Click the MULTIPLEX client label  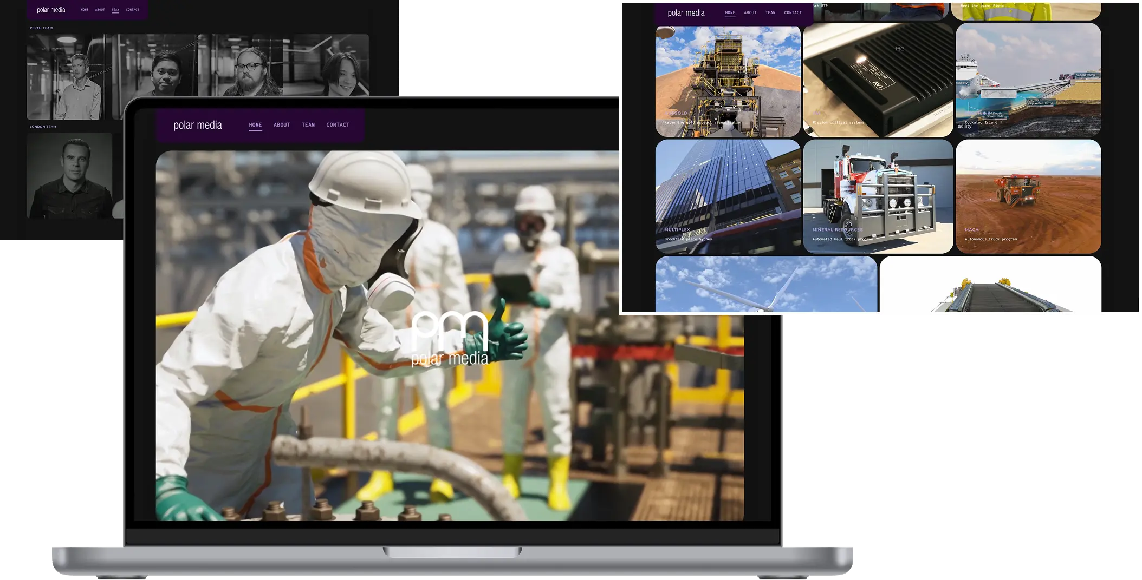(x=677, y=230)
